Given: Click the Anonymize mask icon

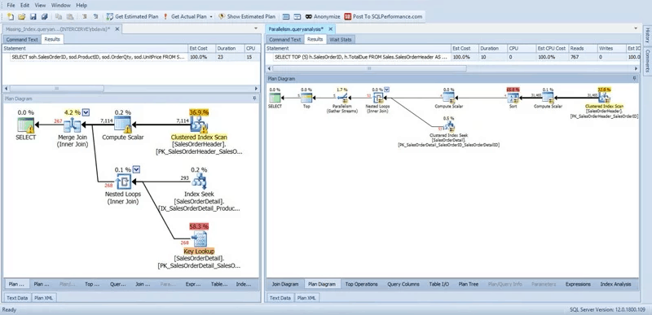Looking at the screenshot, I should tap(309, 16).
